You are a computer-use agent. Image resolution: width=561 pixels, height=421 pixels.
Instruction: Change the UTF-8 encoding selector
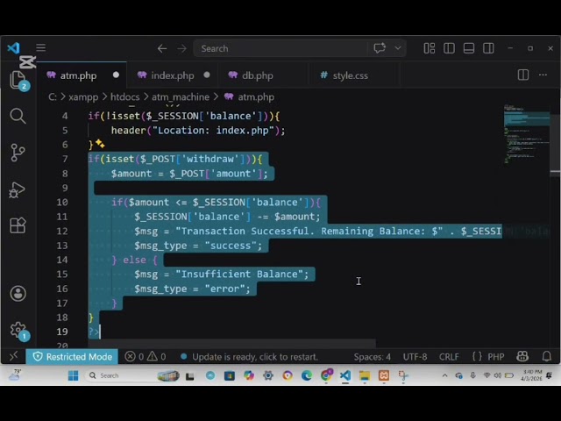(x=415, y=357)
